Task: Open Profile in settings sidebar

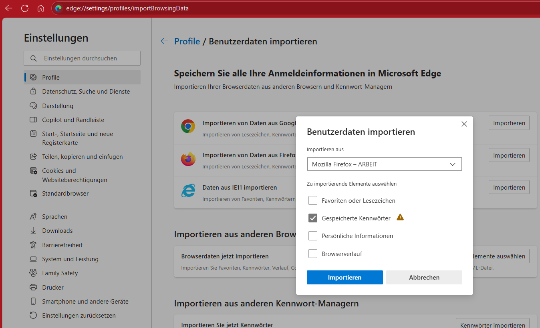Action: pyautogui.click(x=82, y=78)
